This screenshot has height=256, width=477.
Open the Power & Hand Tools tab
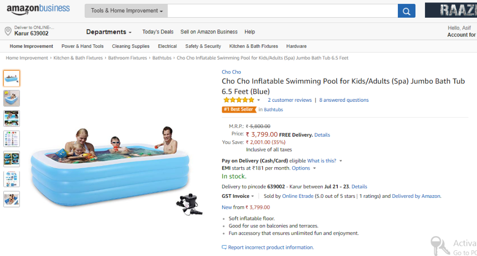[83, 46]
